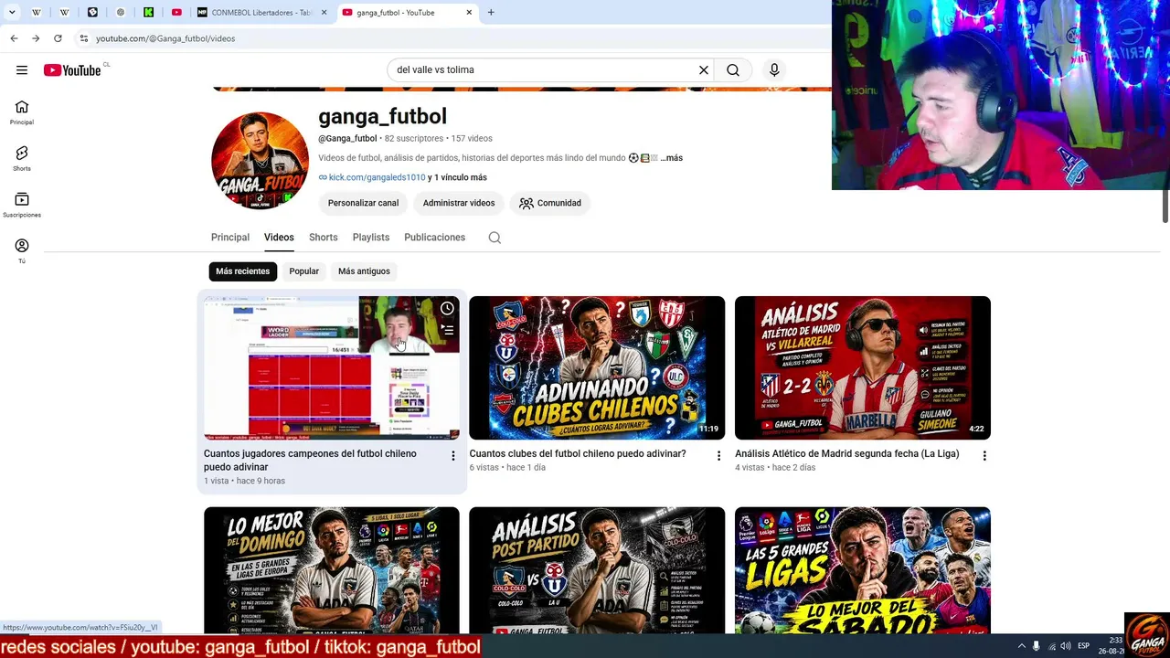Open Suscripciones in the left sidebar

pyautogui.click(x=22, y=206)
